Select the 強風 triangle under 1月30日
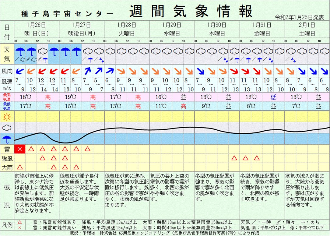This screenshot has width=330, height=236. tap(234, 158)
